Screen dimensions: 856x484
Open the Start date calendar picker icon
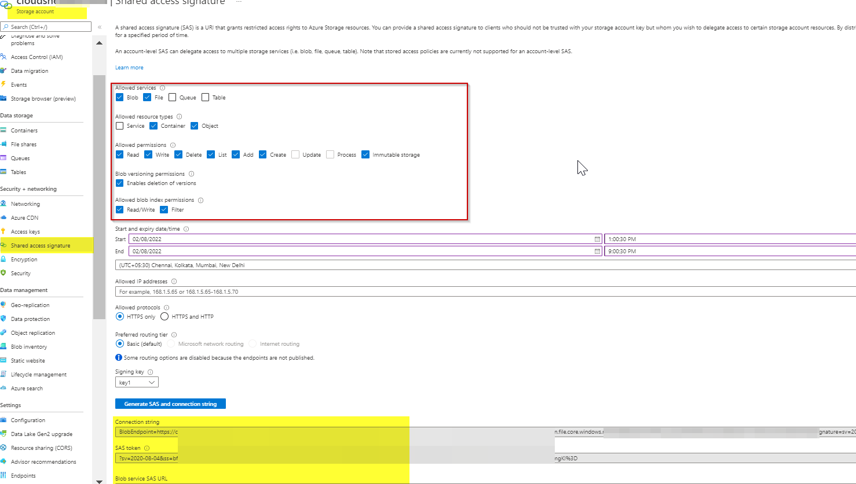point(597,239)
